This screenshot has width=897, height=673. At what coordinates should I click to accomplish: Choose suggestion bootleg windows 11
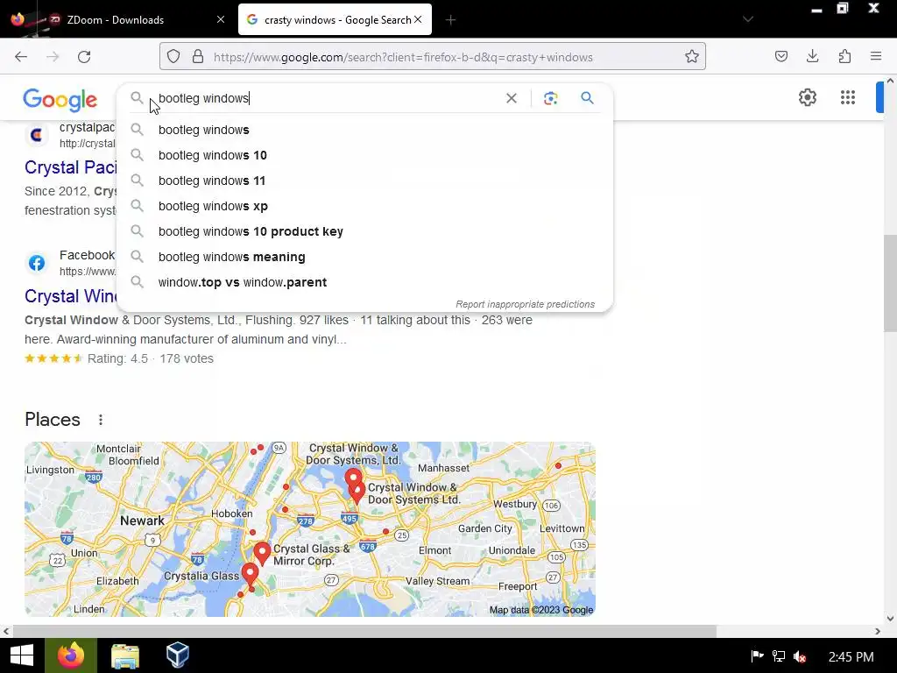coord(365,181)
